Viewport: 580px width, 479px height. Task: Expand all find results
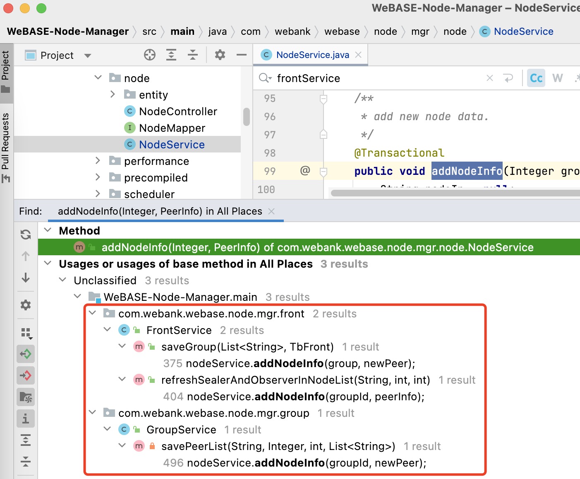(26, 440)
